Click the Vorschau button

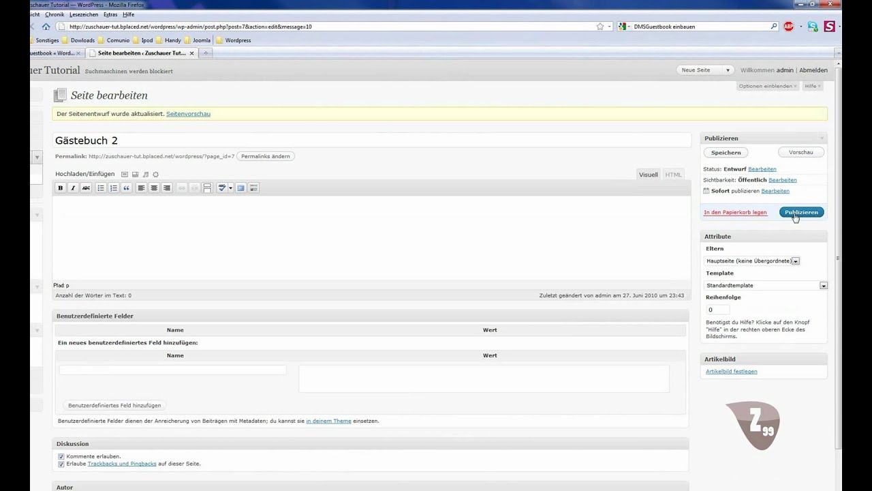(801, 153)
